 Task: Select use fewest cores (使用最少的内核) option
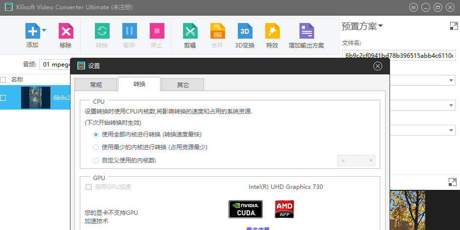96,147
